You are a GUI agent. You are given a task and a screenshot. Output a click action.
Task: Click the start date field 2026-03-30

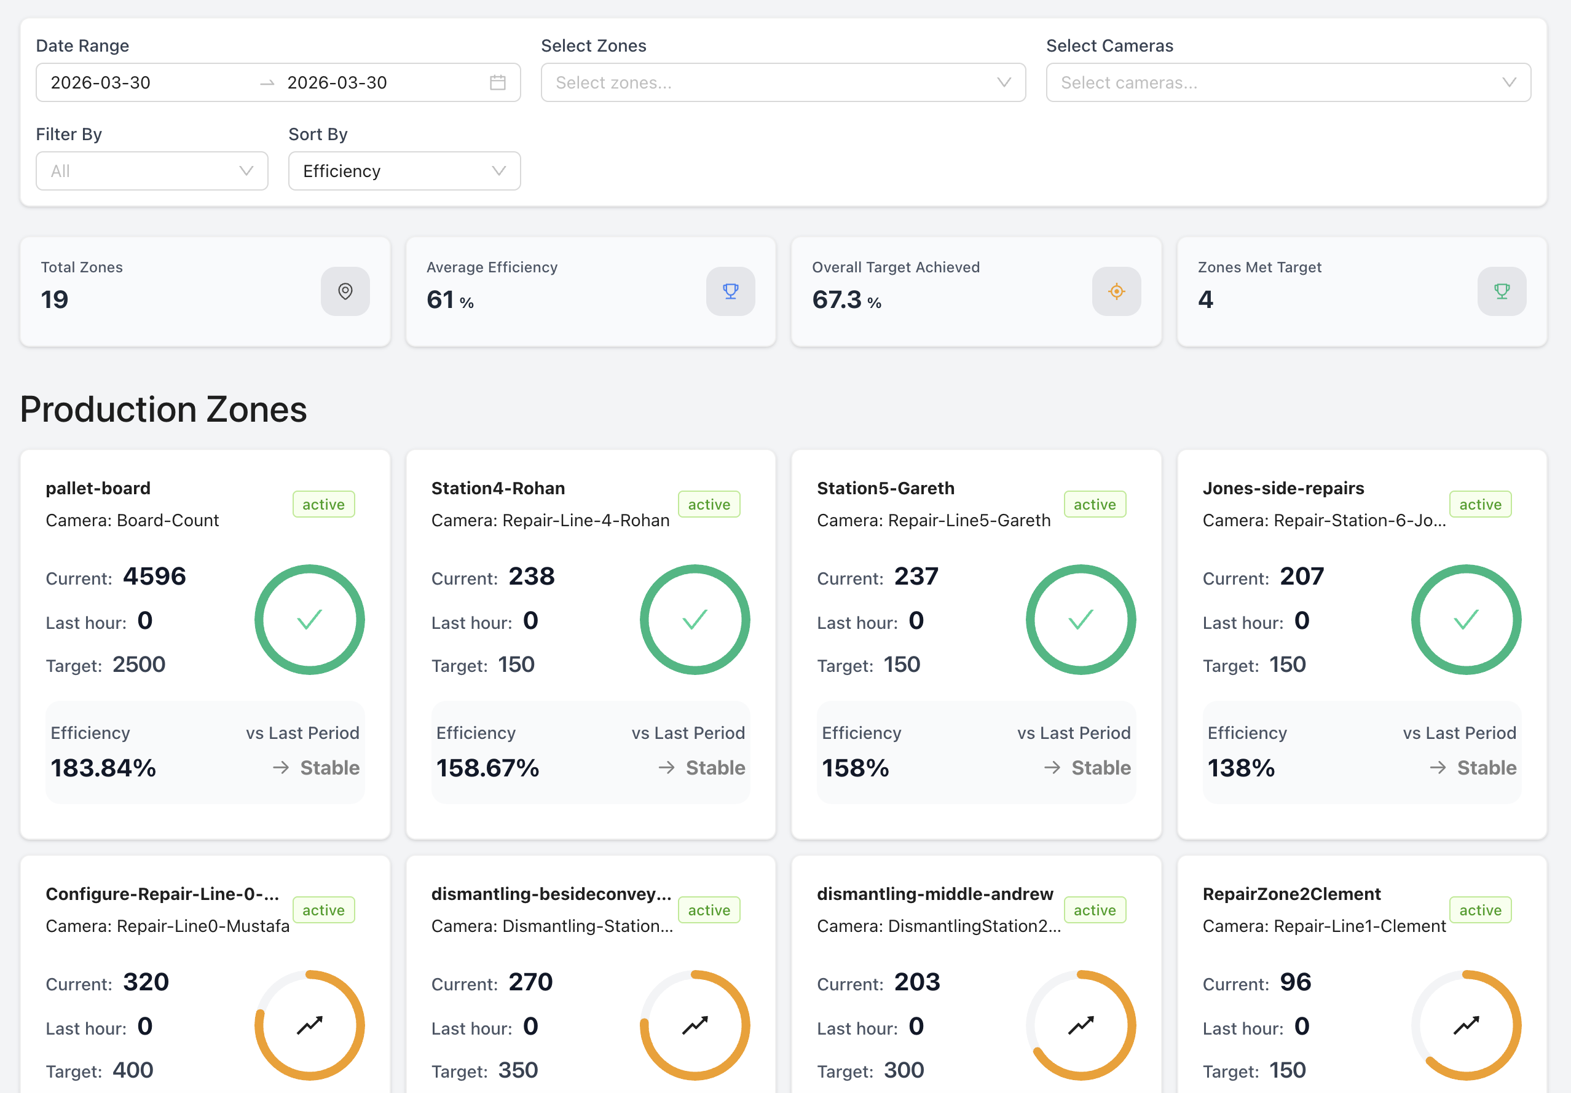pyautogui.click(x=101, y=83)
